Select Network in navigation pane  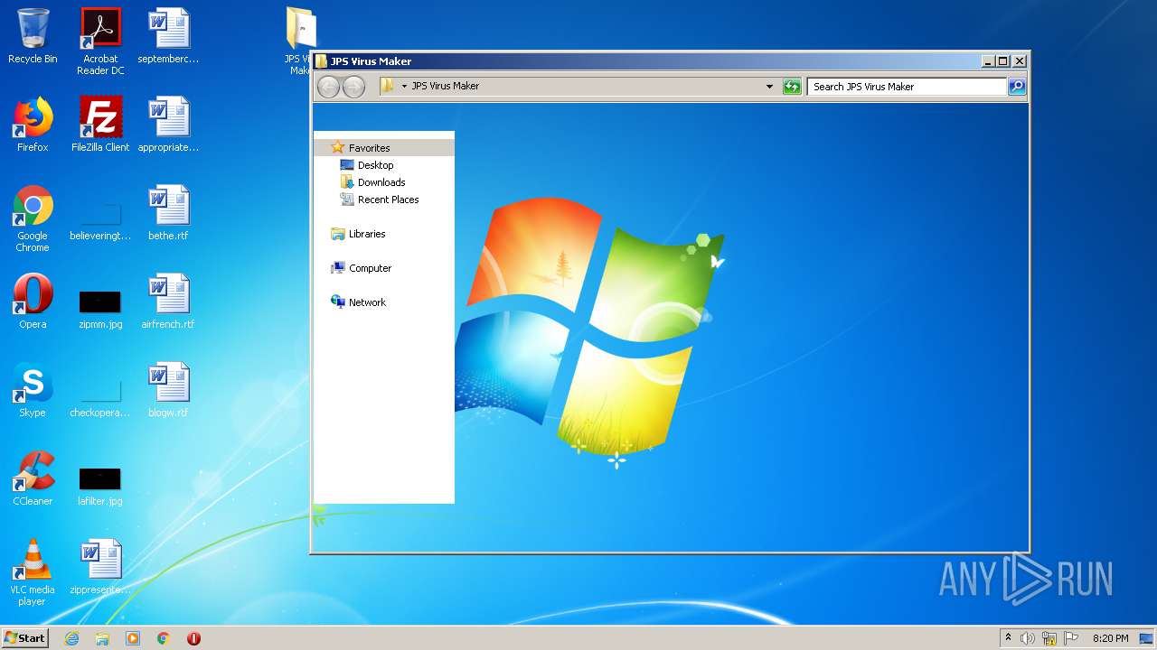[367, 302]
